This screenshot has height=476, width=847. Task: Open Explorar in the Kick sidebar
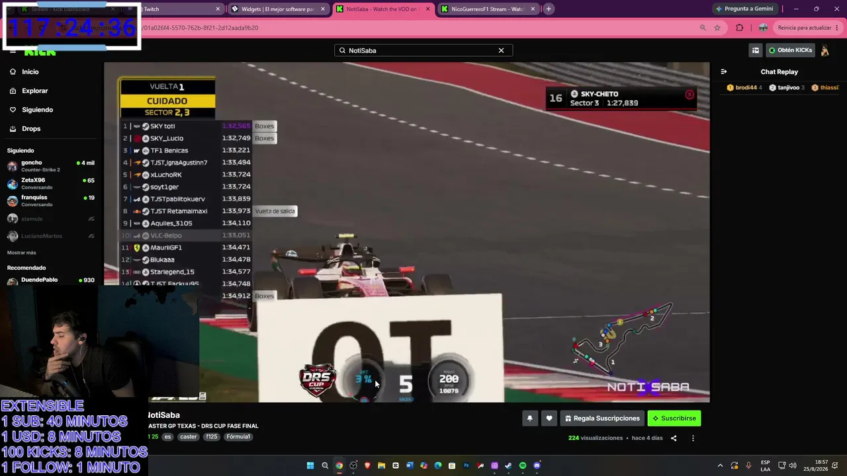tap(34, 91)
